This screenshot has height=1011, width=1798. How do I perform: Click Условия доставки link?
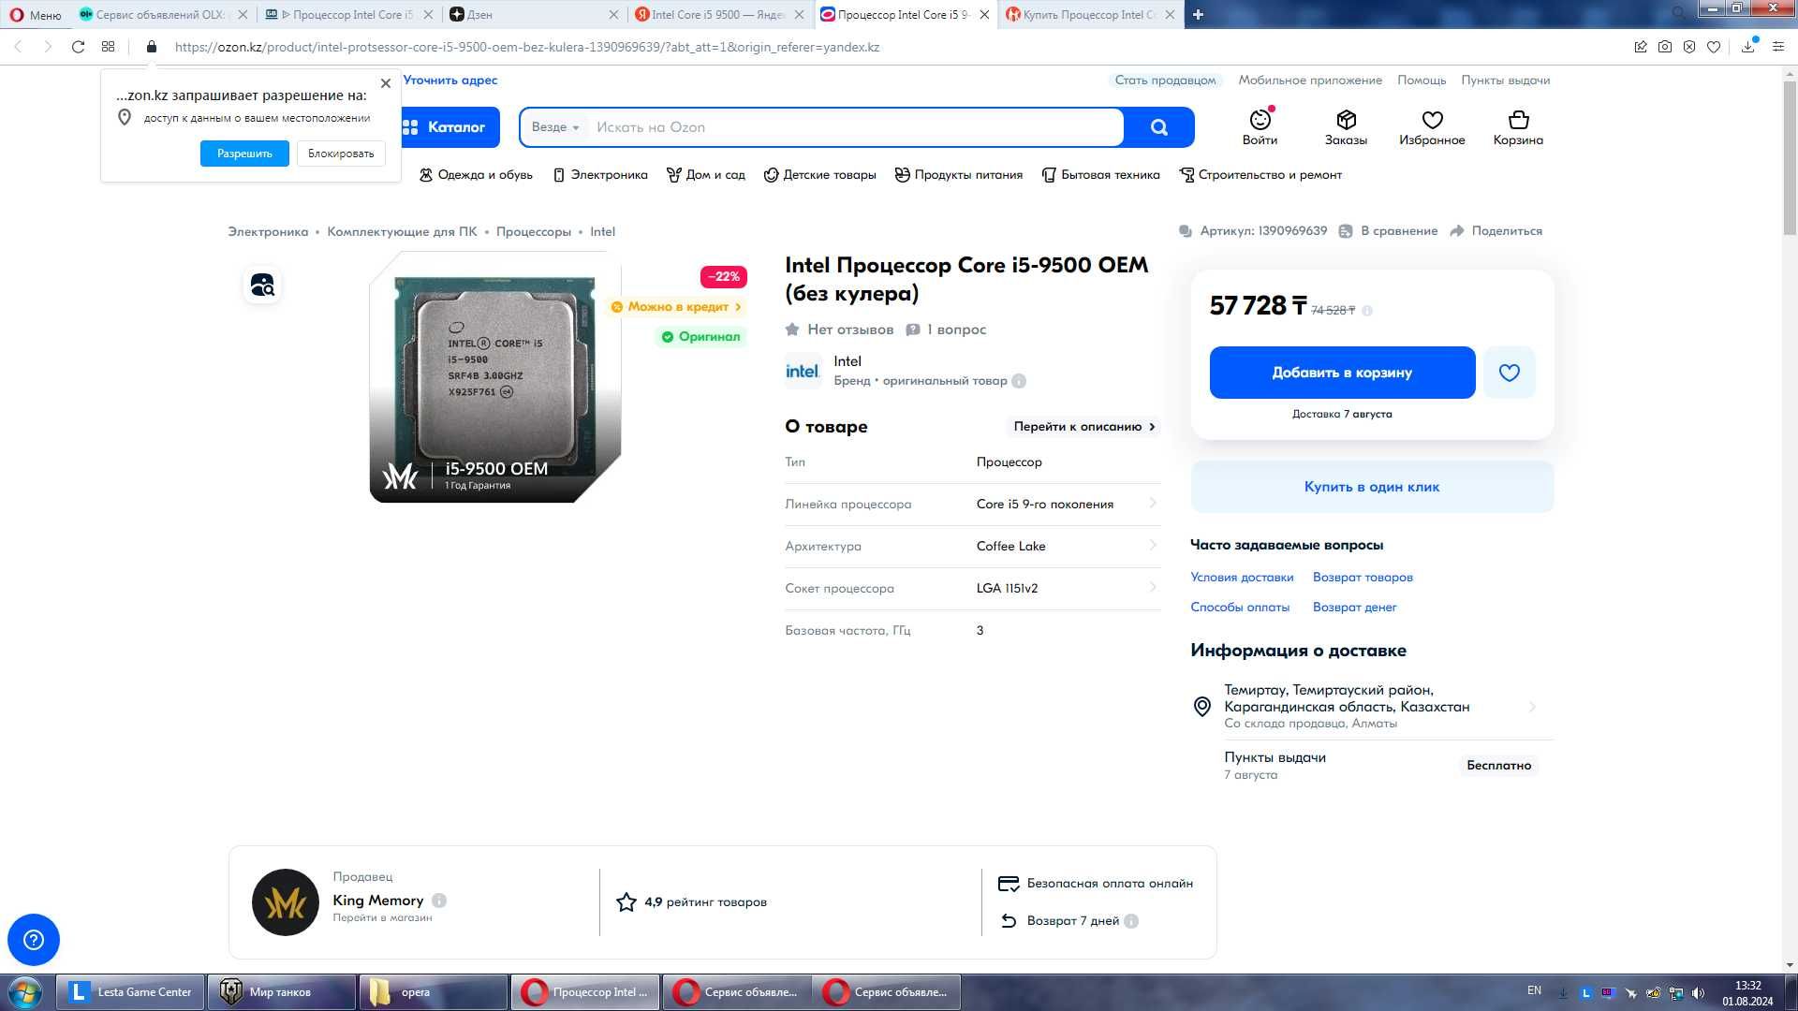1242,578
